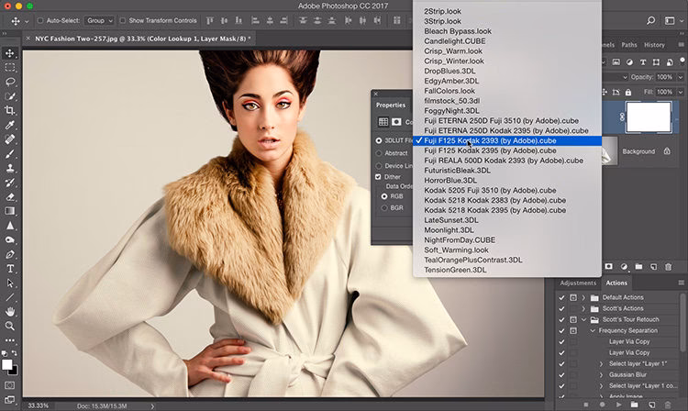Click the foreground white color swatch
The height and width of the screenshot is (411, 688).
coord(6,364)
